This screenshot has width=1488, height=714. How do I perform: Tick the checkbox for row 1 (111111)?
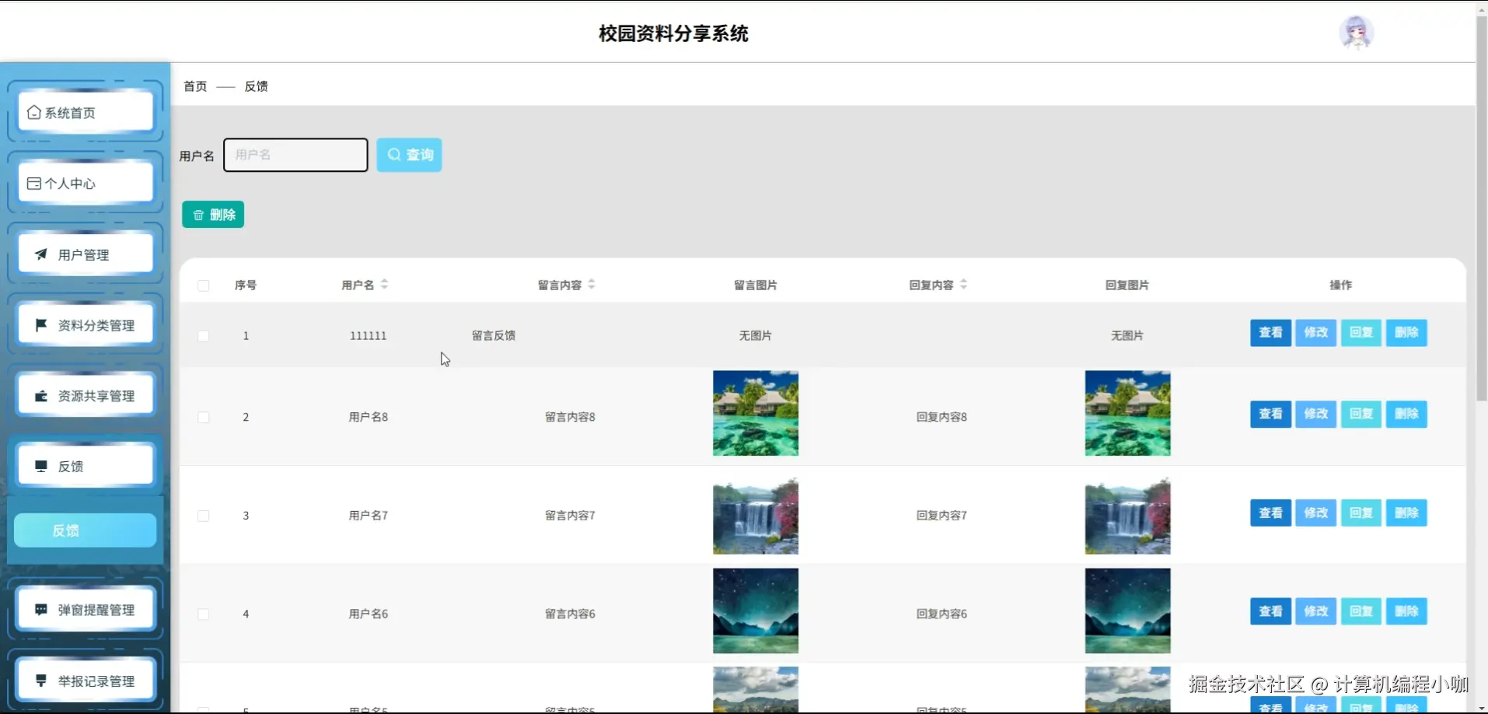point(204,336)
